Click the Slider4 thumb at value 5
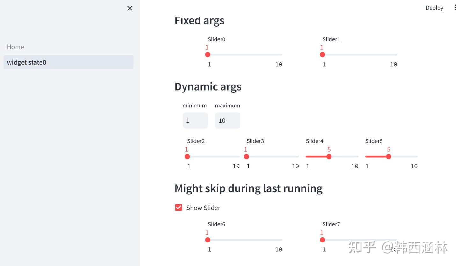The width and height of the screenshot is (459, 266). click(x=329, y=156)
